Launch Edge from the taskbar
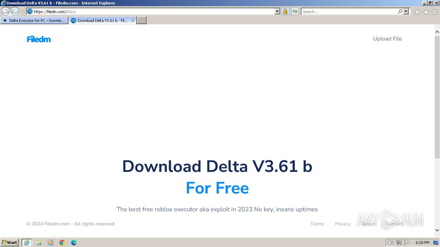 74,243
